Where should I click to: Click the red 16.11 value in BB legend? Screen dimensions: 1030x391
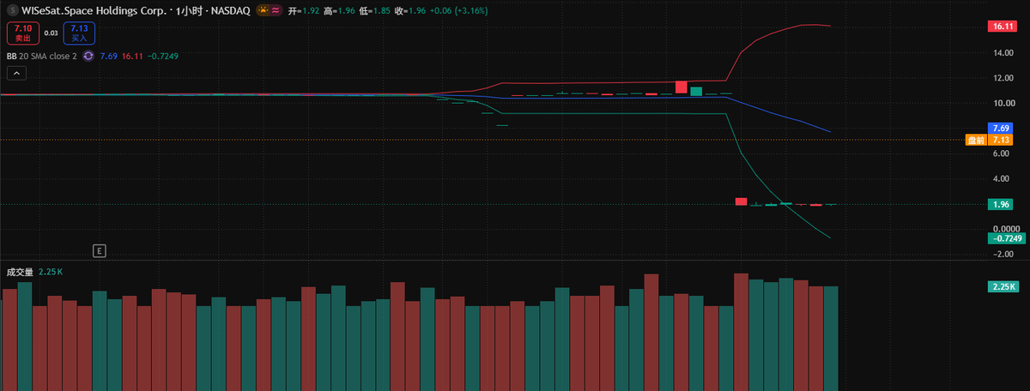click(x=132, y=56)
